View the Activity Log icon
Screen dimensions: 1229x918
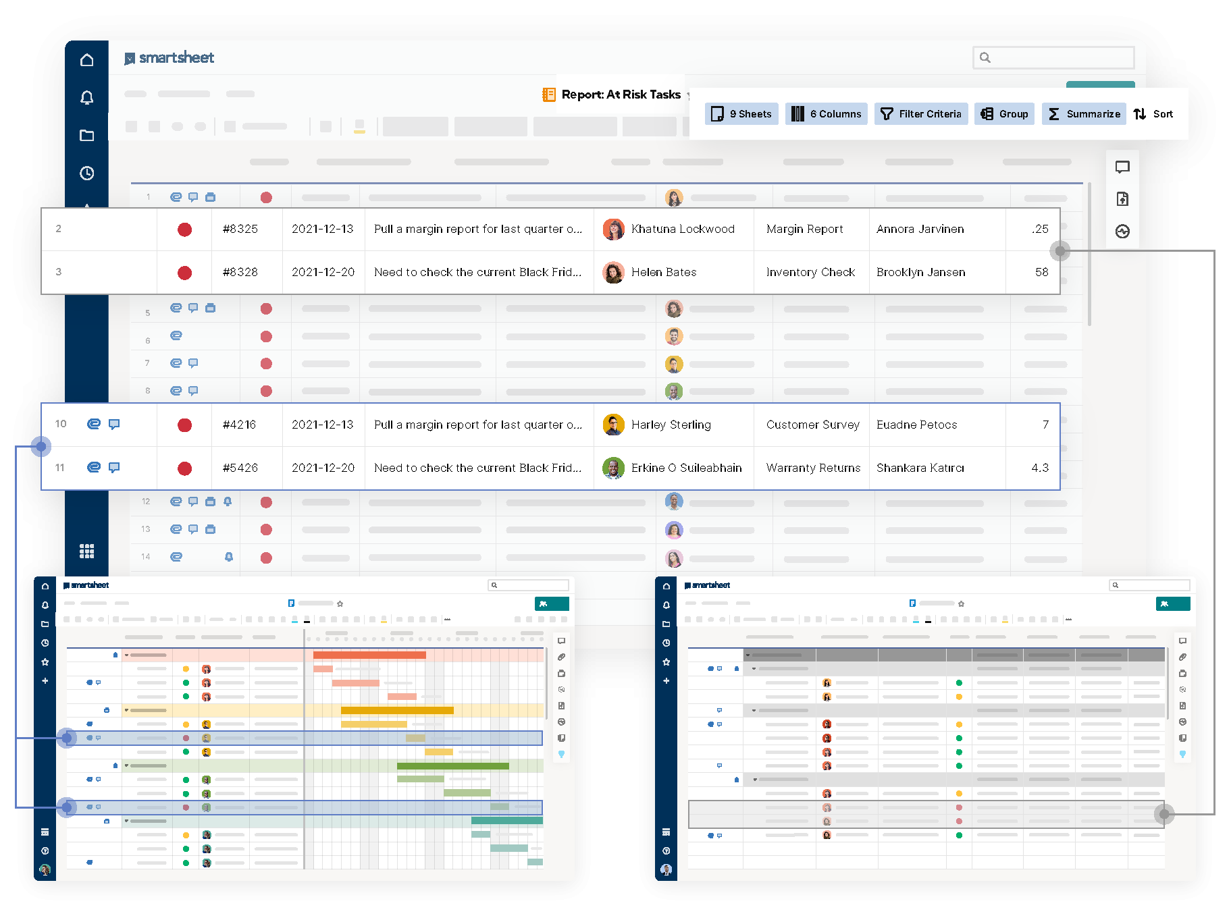pyautogui.click(x=1123, y=232)
